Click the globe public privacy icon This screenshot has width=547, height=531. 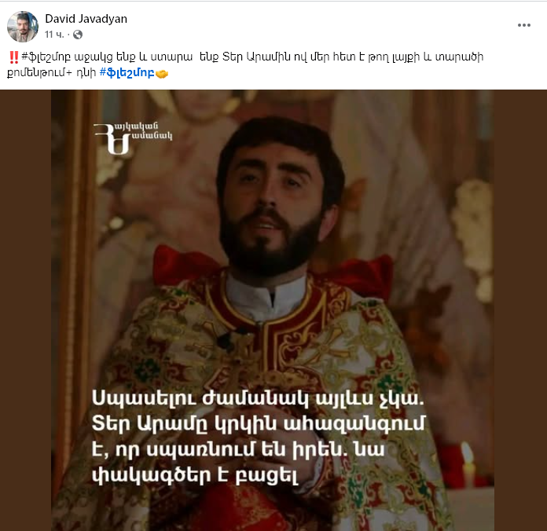point(78,35)
